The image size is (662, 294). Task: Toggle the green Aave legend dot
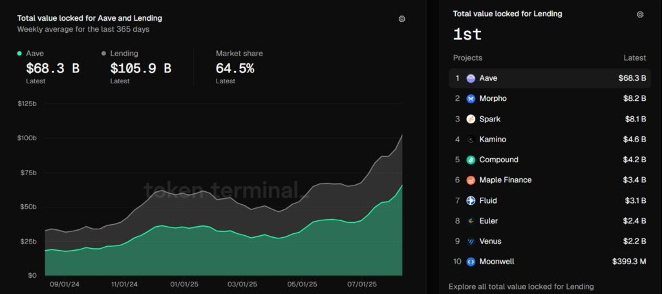19,54
